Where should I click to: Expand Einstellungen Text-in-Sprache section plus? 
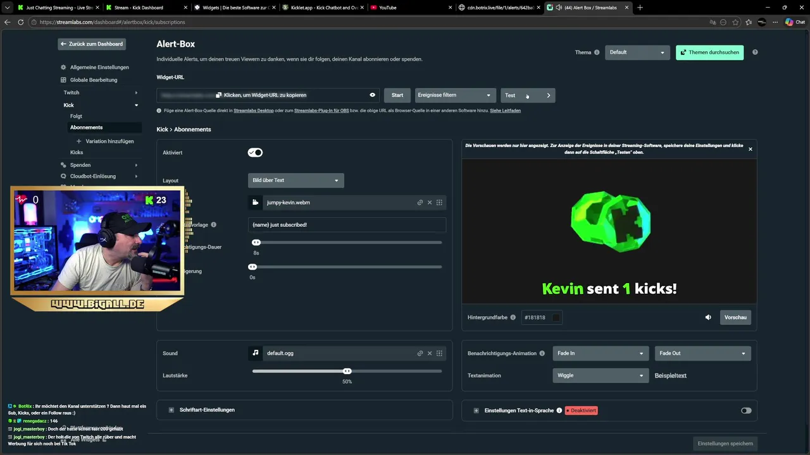tap(477, 410)
